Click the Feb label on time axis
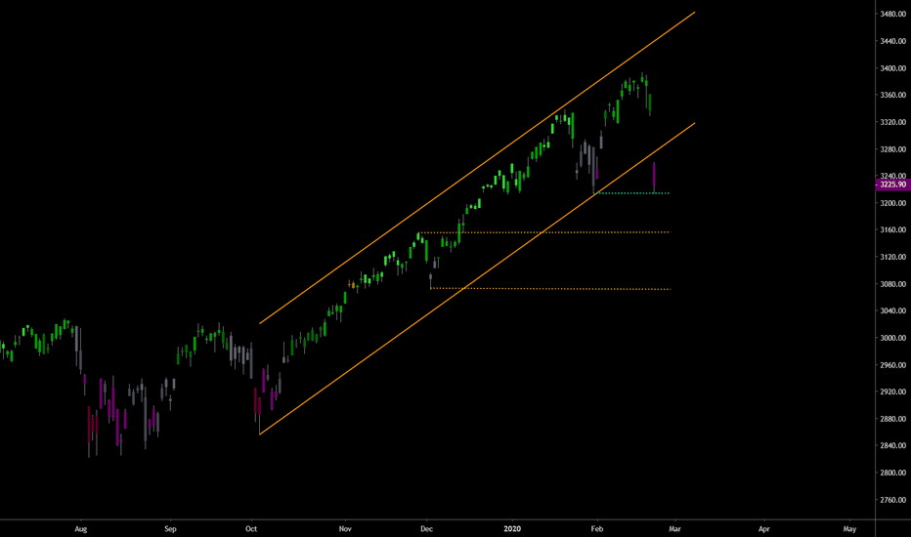Viewport: 911px width, 537px height. (596, 529)
